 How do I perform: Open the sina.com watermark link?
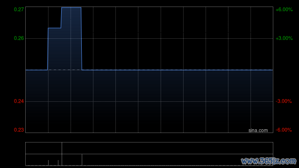[258, 131]
